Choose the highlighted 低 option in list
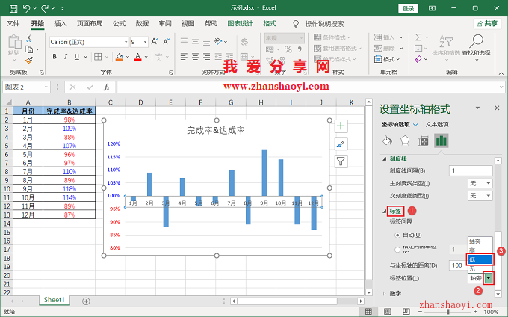 click(x=480, y=259)
